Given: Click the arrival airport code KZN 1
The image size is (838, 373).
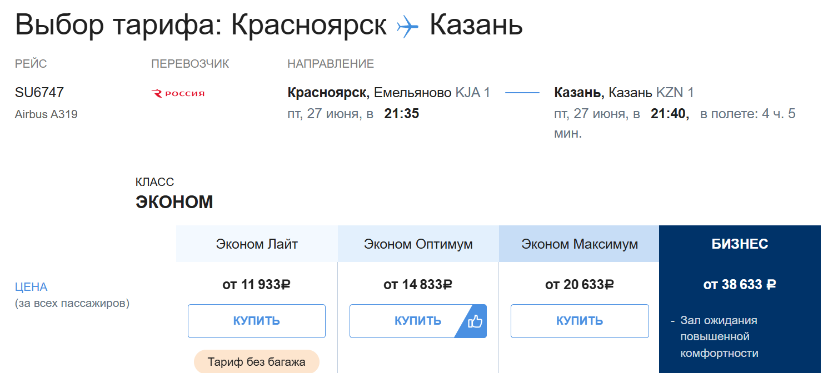Looking at the screenshot, I should tap(675, 92).
